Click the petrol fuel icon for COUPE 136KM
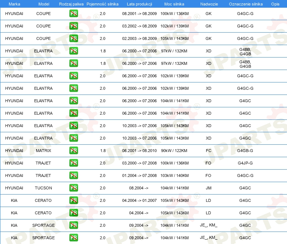Screen dimensions: 287x244 [73, 14]
